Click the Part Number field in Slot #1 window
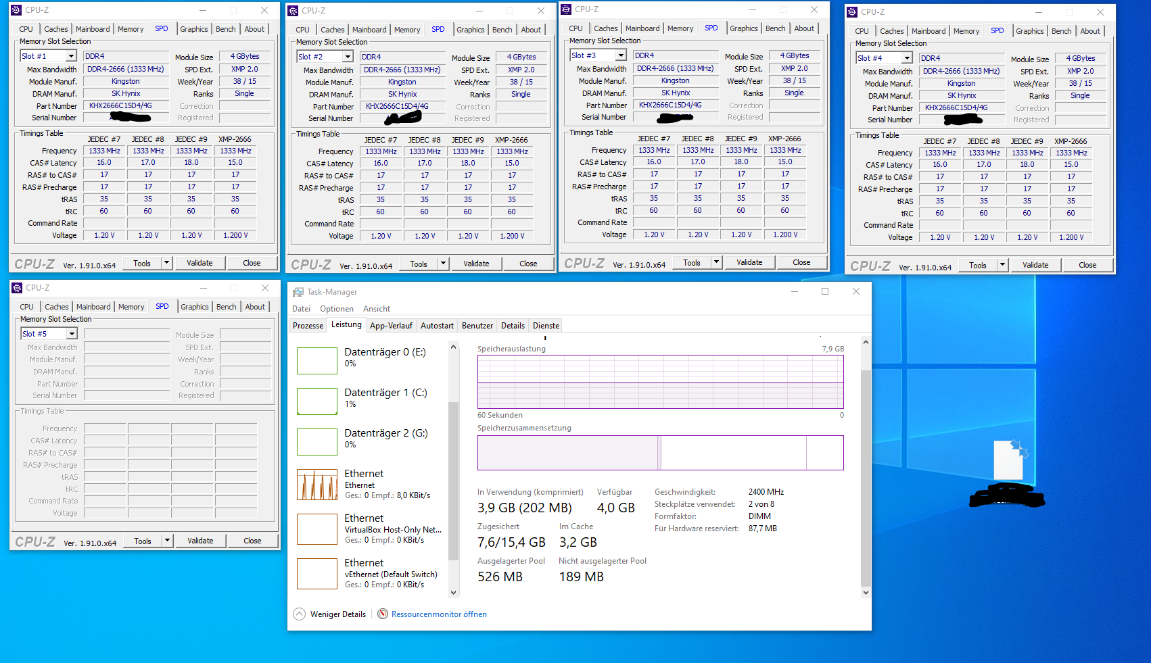 (126, 106)
